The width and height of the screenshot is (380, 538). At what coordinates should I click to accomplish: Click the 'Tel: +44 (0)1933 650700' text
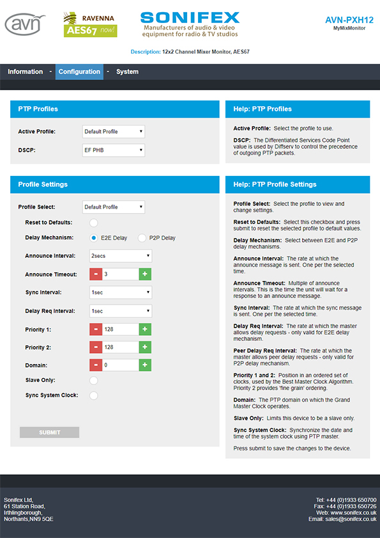click(346, 500)
